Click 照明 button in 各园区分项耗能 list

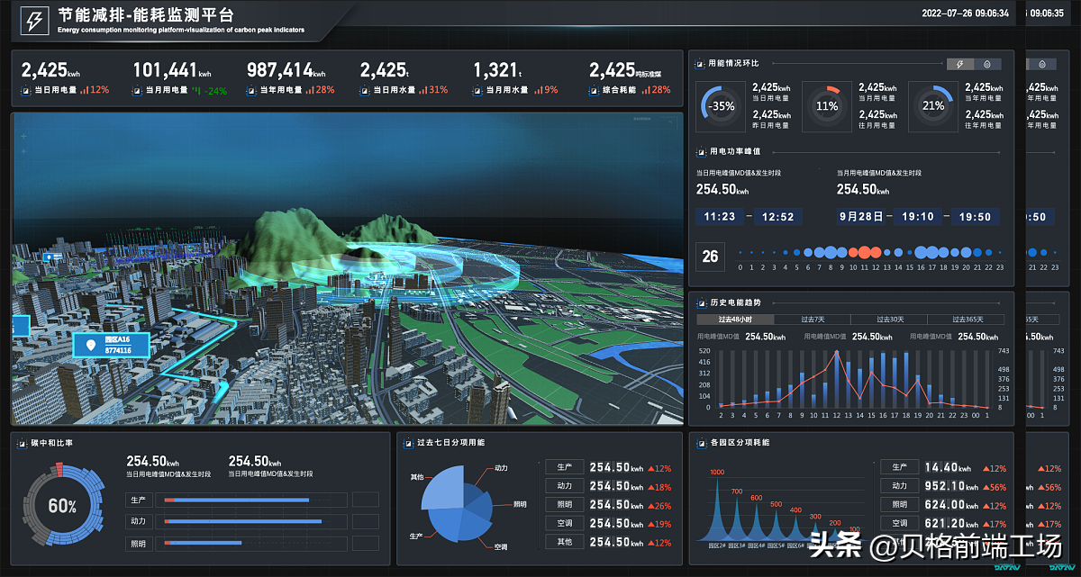coord(899,505)
